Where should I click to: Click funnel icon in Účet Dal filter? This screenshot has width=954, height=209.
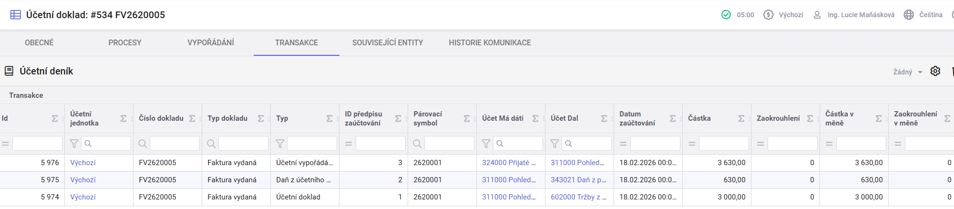tap(554, 144)
